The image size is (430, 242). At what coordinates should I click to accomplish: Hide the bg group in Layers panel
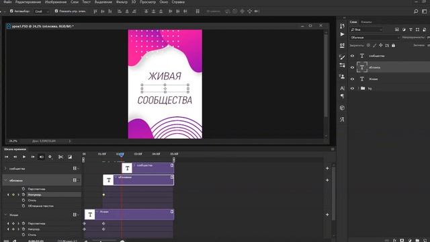[x=352, y=88]
